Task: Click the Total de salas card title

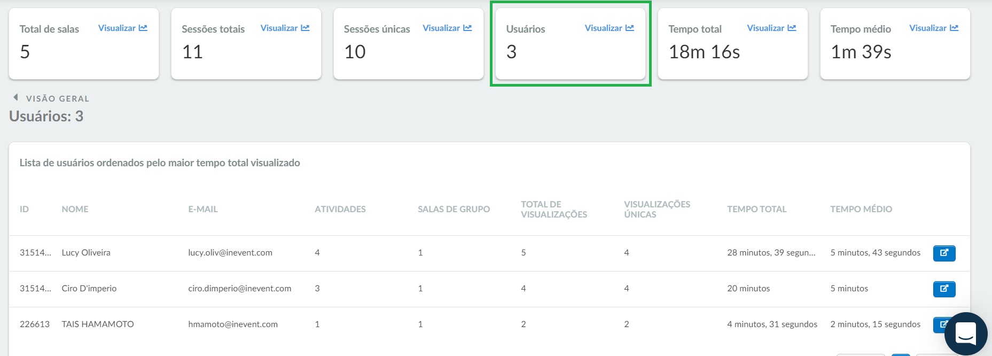Action: 49,29
